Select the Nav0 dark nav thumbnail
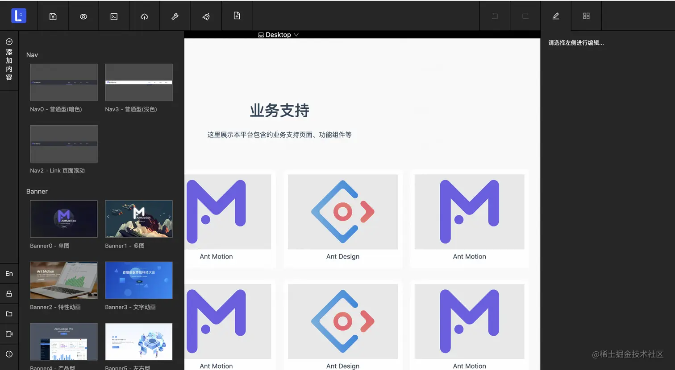675x370 pixels. (x=64, y=82)
